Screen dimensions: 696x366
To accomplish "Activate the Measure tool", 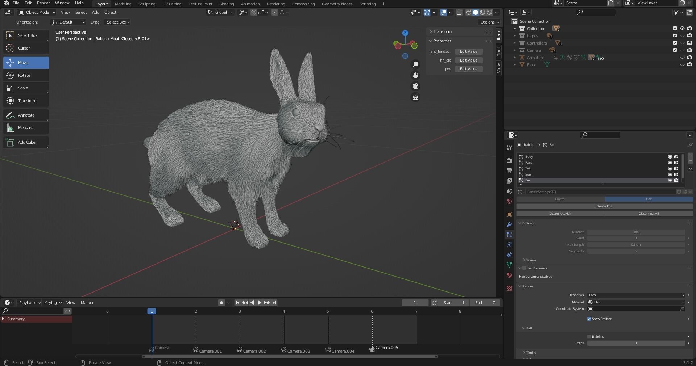I will pyautogui.click(x=26, y=128).
